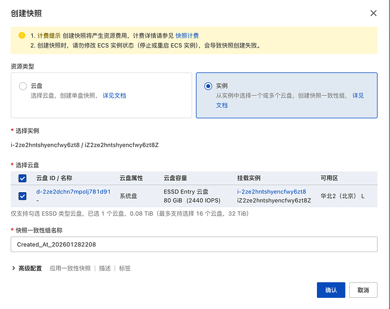390x309 pixels.
Task: Click the yellow billing warning icon
Action: click(x=22, y=36)
